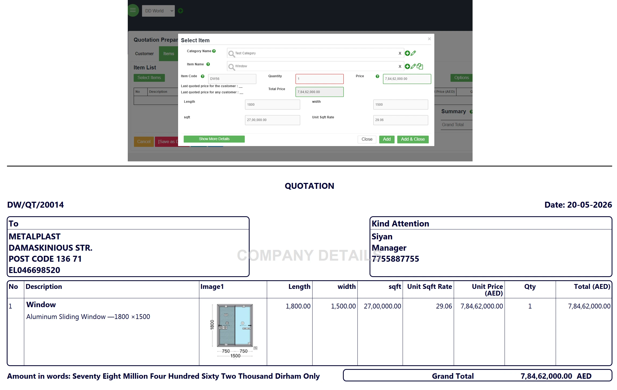This screenshot has width=617, height=390.
Task: Click the 1,500.00 width cell
Action: (x=343, y=306)
